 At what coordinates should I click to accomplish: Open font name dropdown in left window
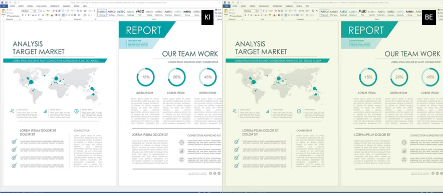point(33,10)
